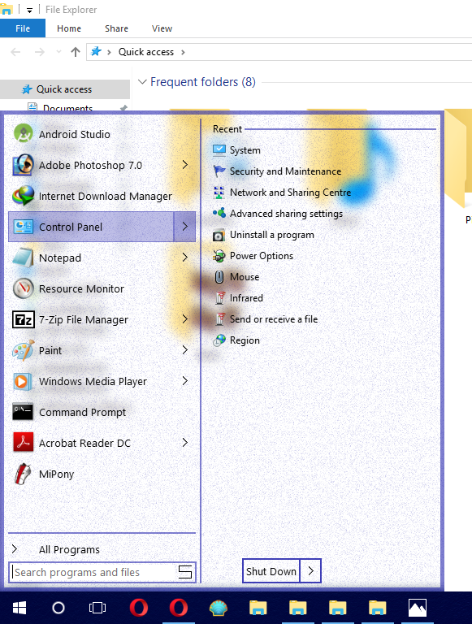Click the Network and Sharing Centre icon
472x624 pixels.
click(219, 193)
